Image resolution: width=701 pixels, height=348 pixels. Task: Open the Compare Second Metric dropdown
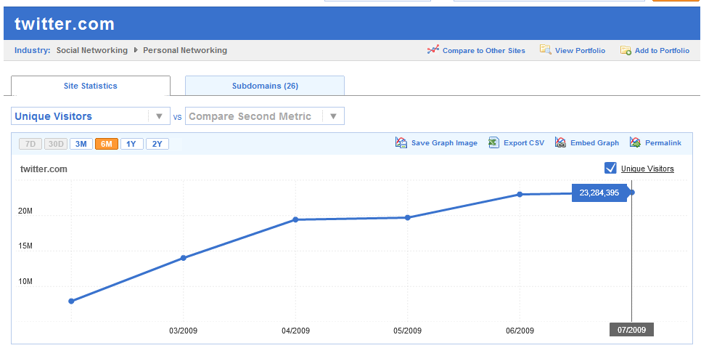265,116
